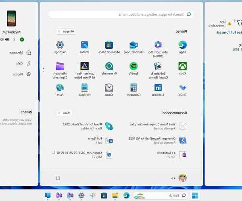Click the Recommended section heading
The image size is (242, 201).
175,113
